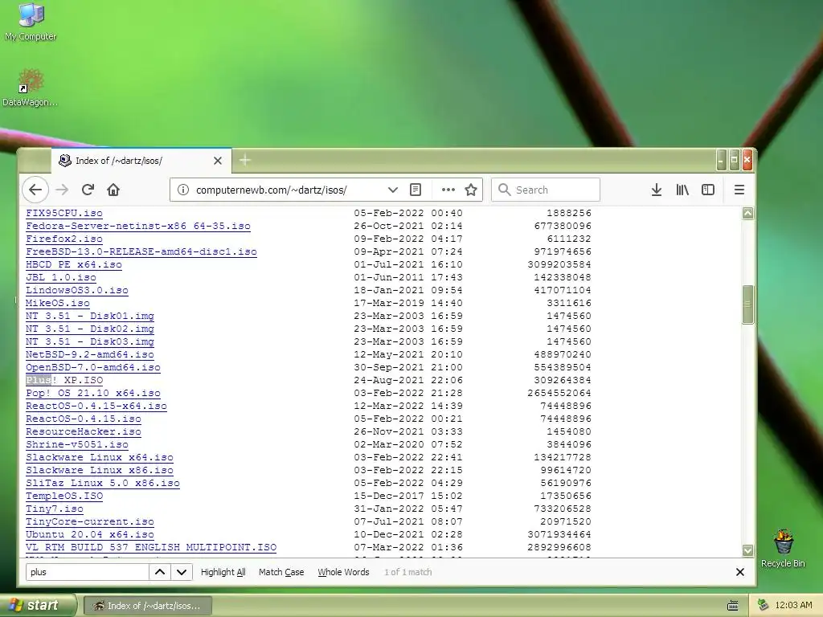823x617 pixels.
Task: Expand the address bar history dropdown
Action: (x=392, y=190)
